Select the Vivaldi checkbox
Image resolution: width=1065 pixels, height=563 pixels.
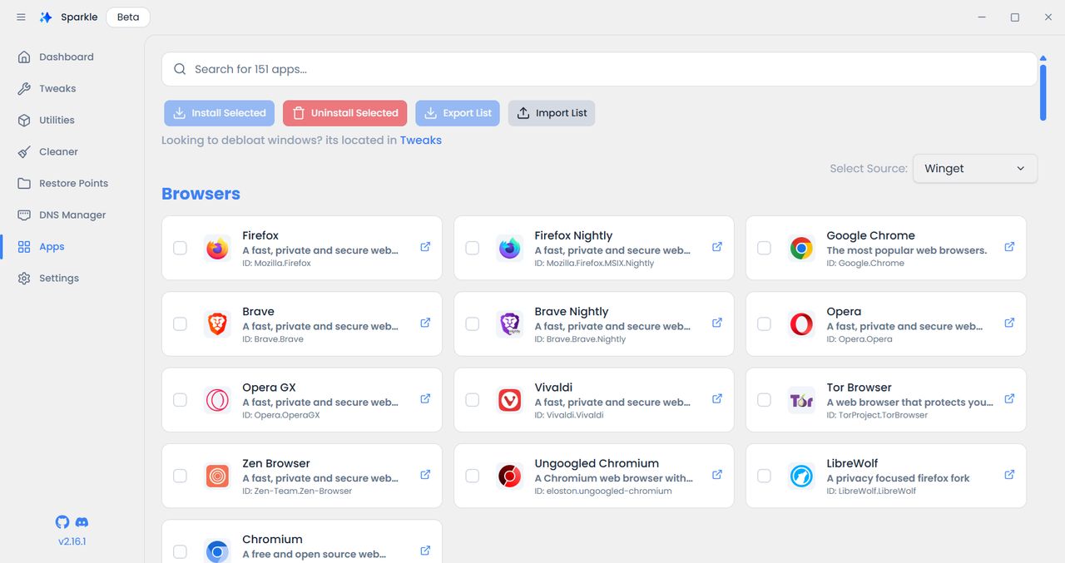472,400
